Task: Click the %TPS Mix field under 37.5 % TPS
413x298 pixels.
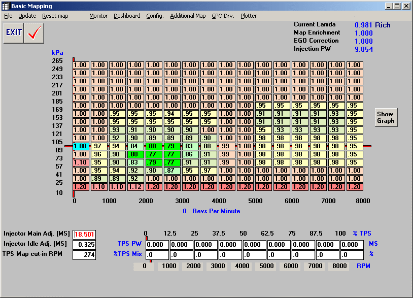Action: [x=230, y=255]
